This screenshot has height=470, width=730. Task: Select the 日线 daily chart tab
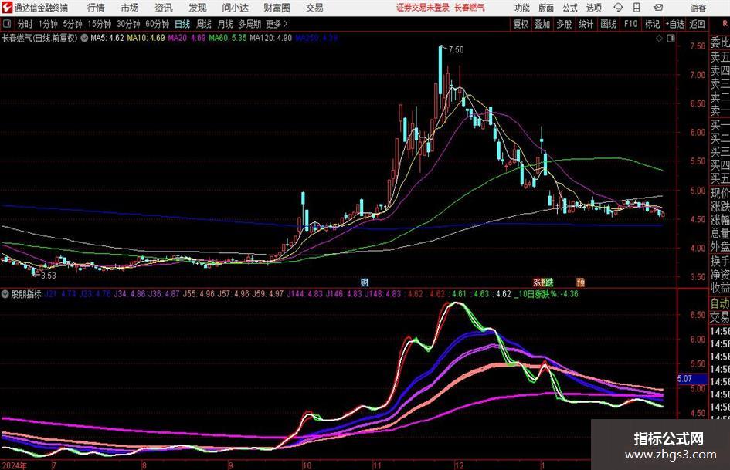click(x=182, y=24)
